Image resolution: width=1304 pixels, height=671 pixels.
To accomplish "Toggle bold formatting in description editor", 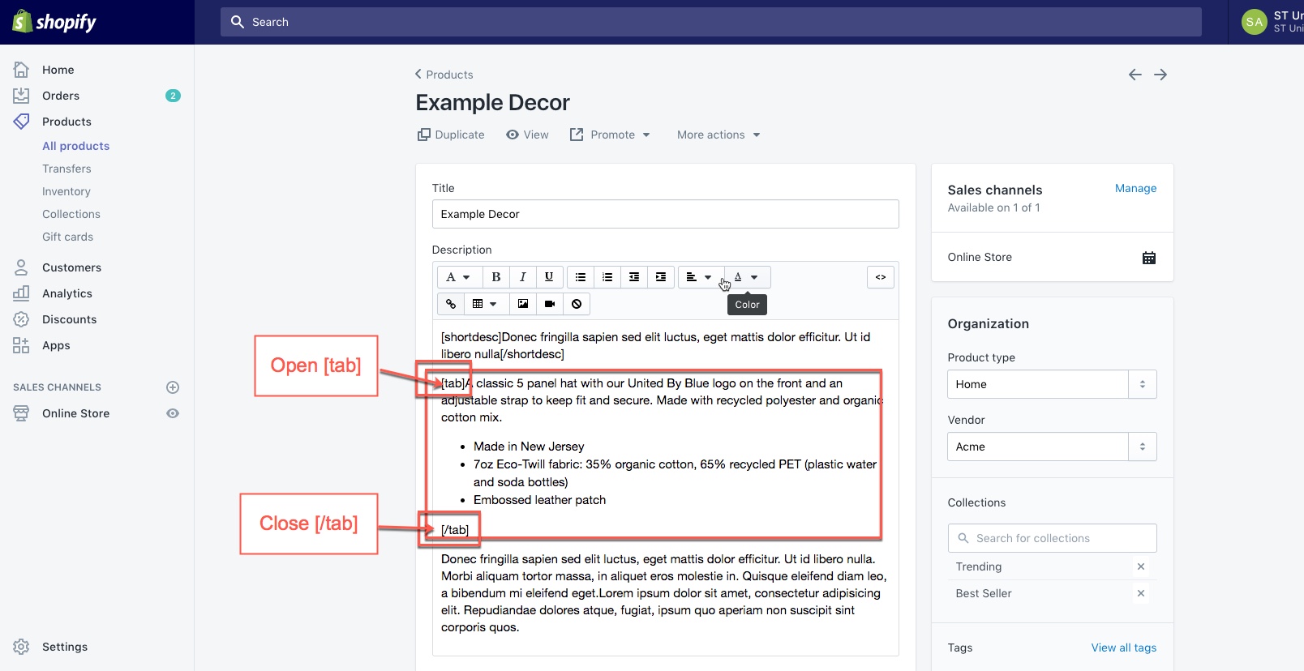I will point(496,277).
